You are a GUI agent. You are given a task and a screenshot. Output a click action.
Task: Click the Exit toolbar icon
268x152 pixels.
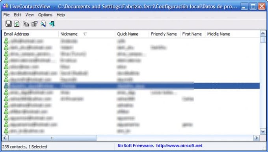point(52,24)
